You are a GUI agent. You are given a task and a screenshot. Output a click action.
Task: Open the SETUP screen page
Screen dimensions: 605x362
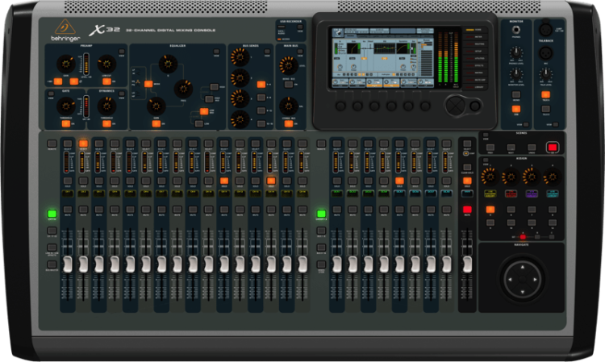pos(474,52)
